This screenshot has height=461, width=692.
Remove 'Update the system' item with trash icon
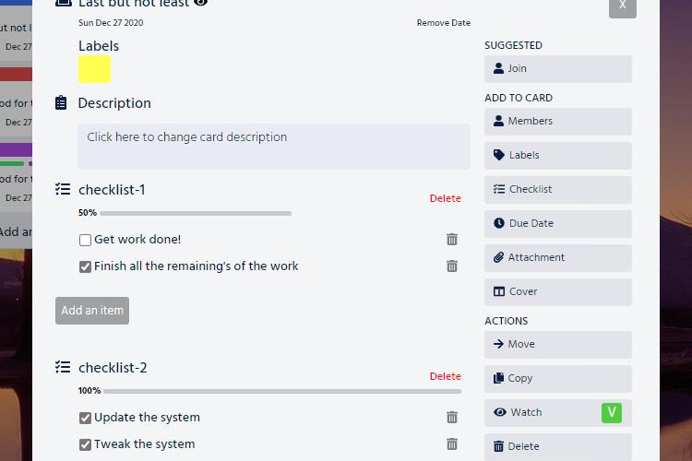coord(452,418)
